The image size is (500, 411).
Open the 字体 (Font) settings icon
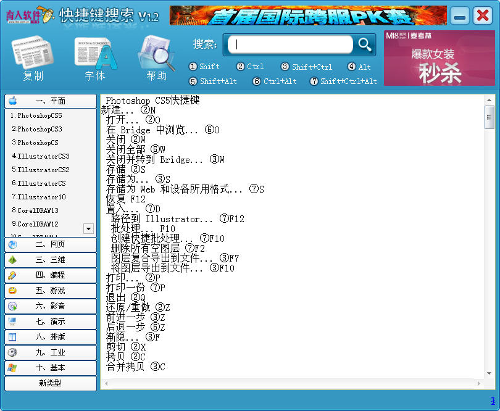coord(95,58)
